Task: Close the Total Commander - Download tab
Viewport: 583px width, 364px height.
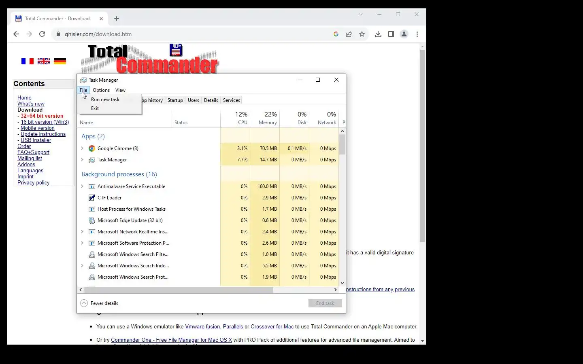Action: click(x=101, y=19)
